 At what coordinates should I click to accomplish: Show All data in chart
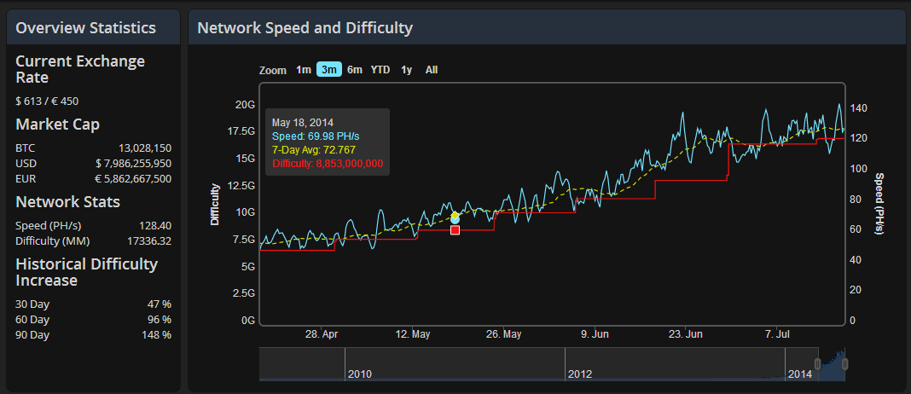coord(432,70)
